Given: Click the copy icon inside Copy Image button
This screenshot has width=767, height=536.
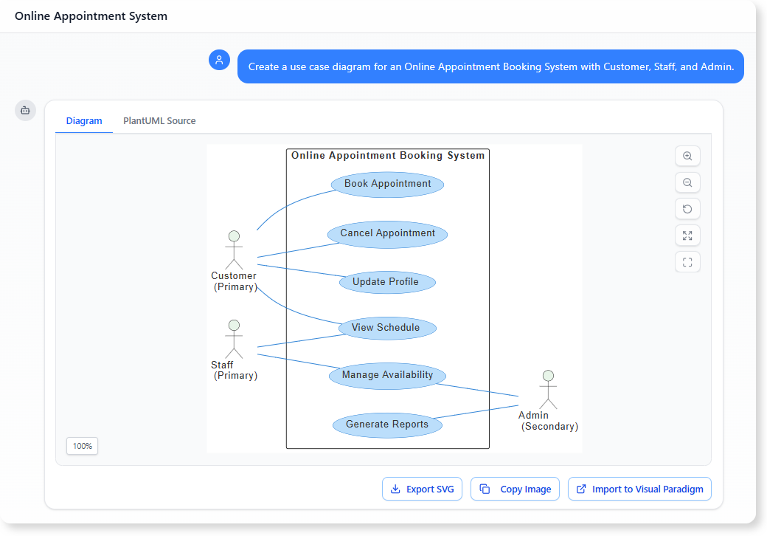Looking at the screenshot, I should tap(485, 489).
